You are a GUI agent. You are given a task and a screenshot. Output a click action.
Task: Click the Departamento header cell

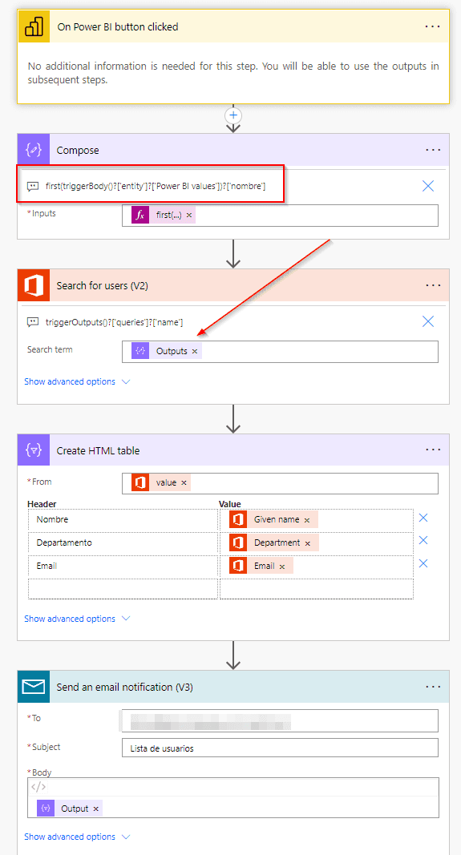(x=123, y=543)
